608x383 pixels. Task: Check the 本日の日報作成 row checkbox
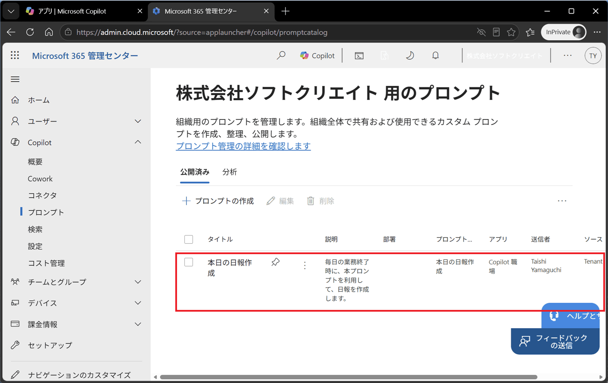pos(188,262)
